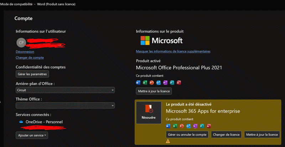Image resolution: width=285 pixels, height=147 pixels.
Task: Click the Compte page heading
Action: (x=24, y=19)
